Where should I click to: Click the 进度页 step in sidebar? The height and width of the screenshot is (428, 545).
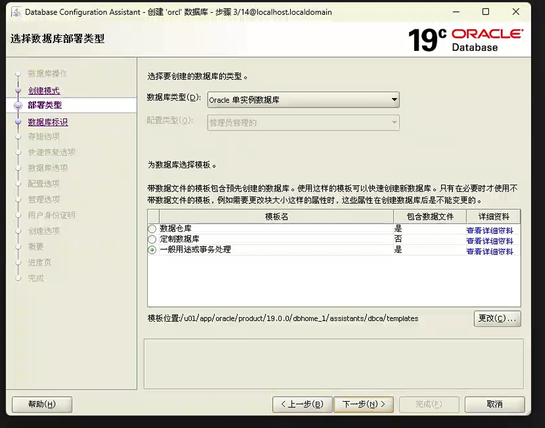[x=39, y=262]
